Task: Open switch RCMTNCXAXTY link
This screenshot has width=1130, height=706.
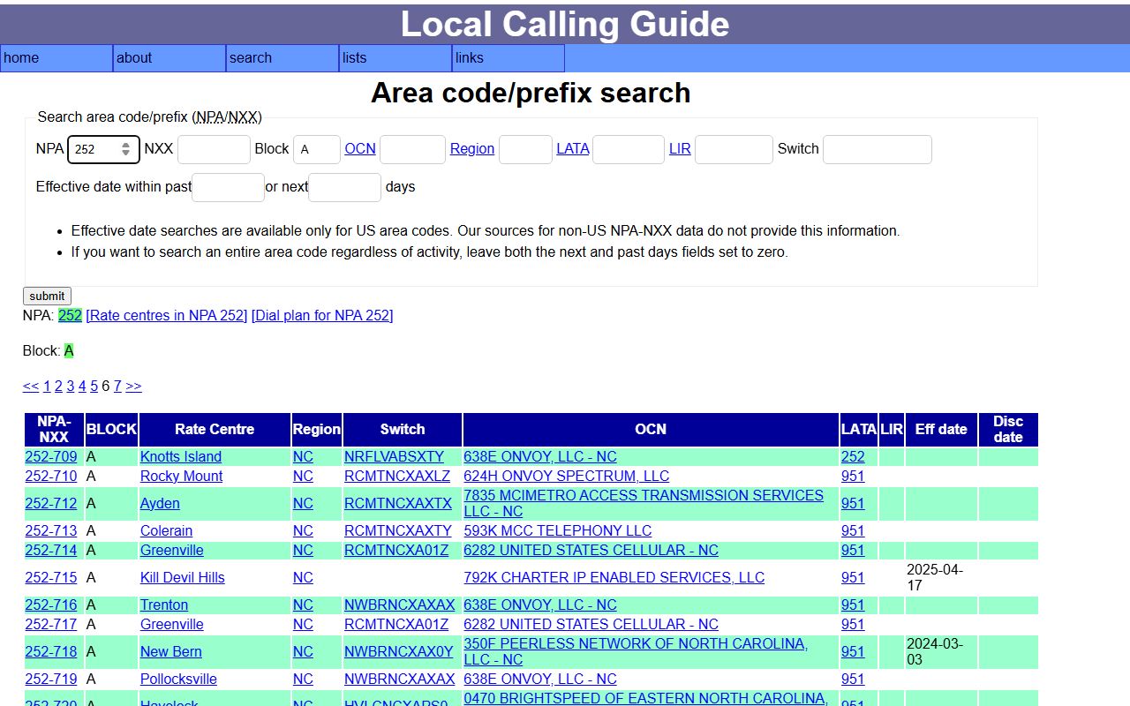Action: pyautogui.click(x=398, y=531)
